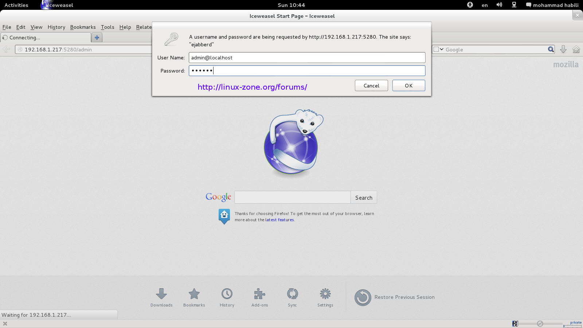Click the search magnifier in the Google bar
This screenshot has height=328, width=583.
click(551, 50)
